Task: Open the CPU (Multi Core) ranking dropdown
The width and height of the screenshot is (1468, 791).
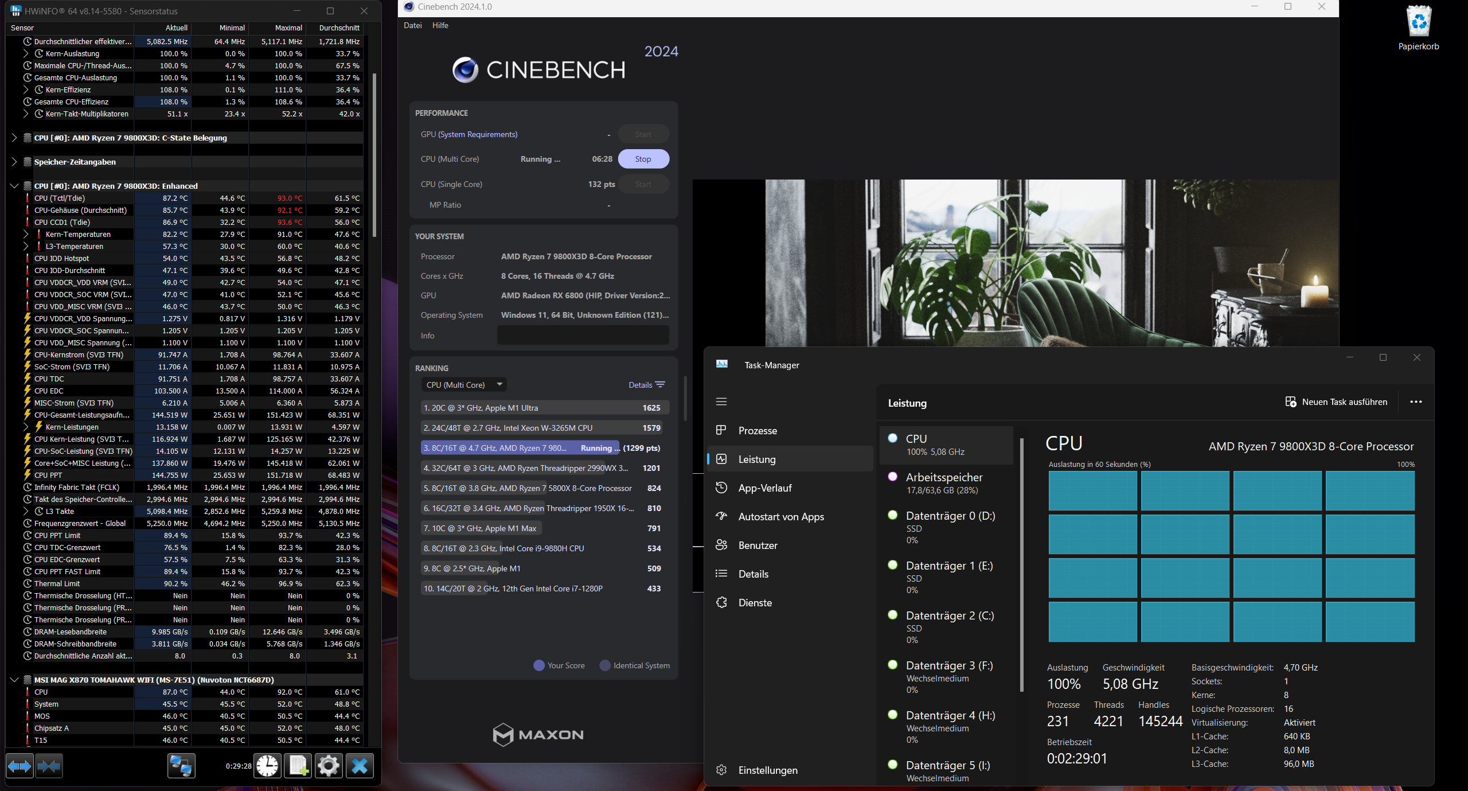Action: (464, 385)
